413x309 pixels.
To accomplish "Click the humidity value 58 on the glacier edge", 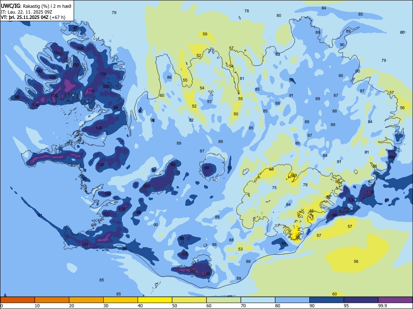I will click(271, 169).
